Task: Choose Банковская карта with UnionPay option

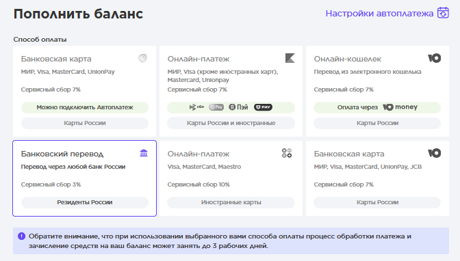Action: click(84, 91)
